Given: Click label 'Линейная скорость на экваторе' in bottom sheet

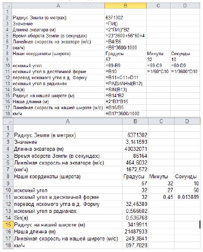Looking at the screenshot, I should pyautogui.click(x=59, y=163).
